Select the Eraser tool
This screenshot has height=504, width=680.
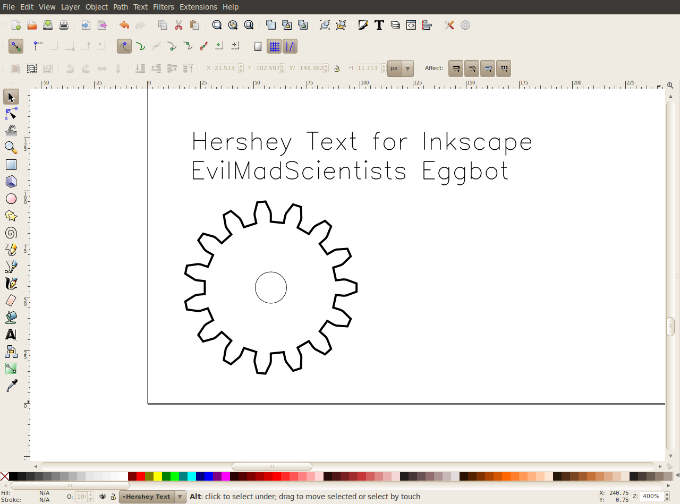click(x=11, y=301)
